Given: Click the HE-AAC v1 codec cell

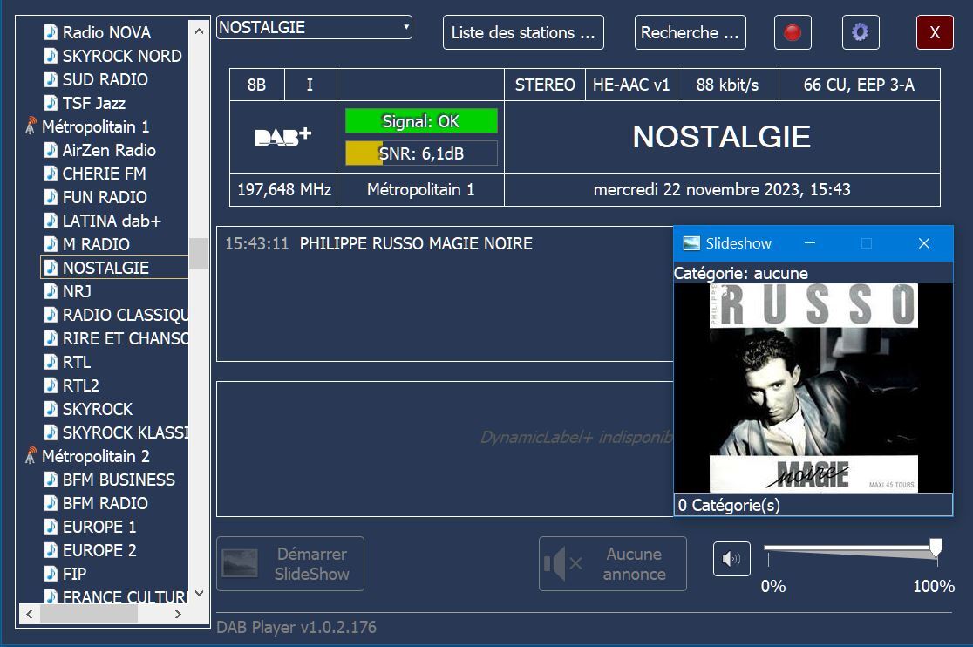Looking at the screenshot, I should (x=631, y=85).
